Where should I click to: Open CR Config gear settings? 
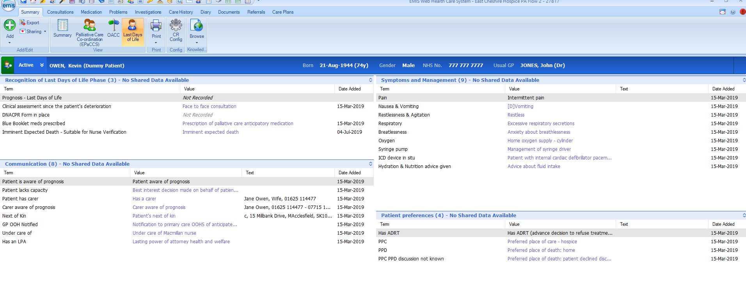(176, 30)
